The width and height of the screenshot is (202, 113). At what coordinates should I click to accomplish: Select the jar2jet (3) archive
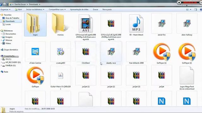[x=136, y=75]
